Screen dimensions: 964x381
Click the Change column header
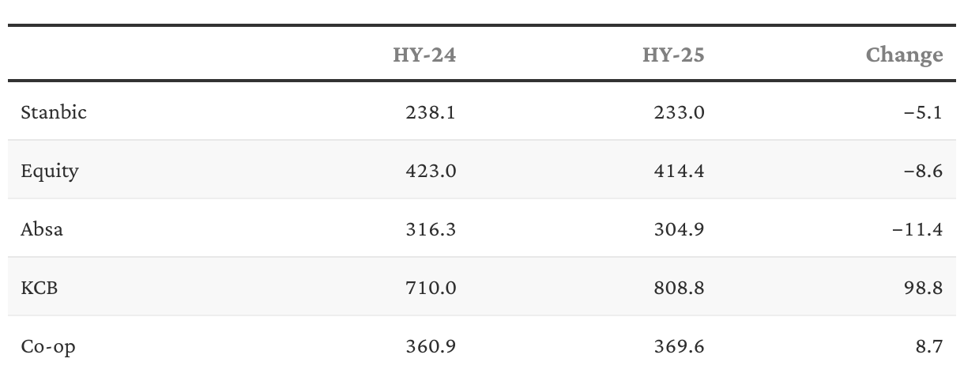(x=904, y=55)
